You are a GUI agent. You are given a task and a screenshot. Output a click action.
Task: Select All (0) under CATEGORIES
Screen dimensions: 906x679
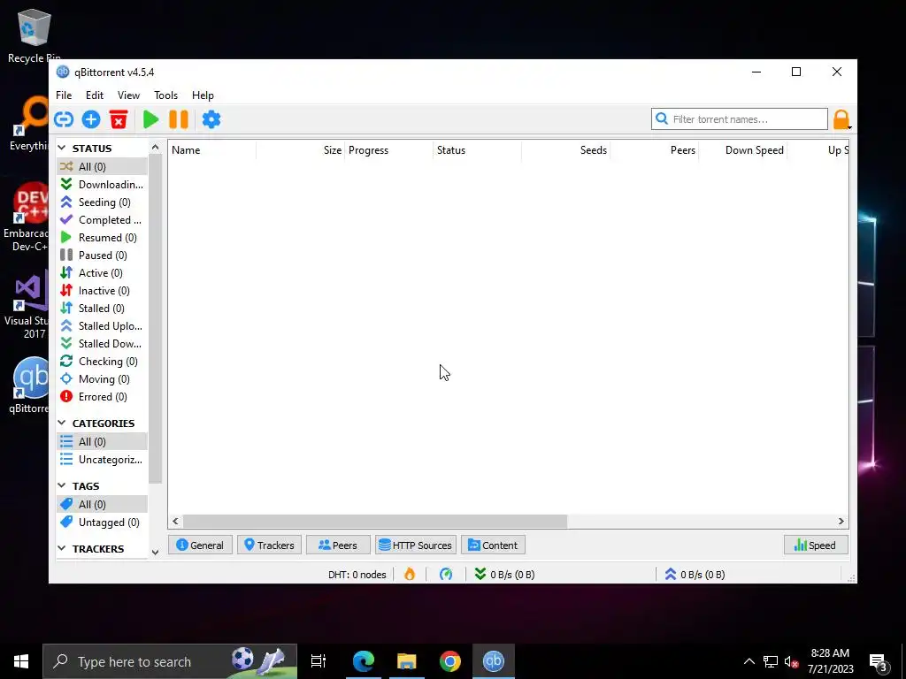(103, 442)
